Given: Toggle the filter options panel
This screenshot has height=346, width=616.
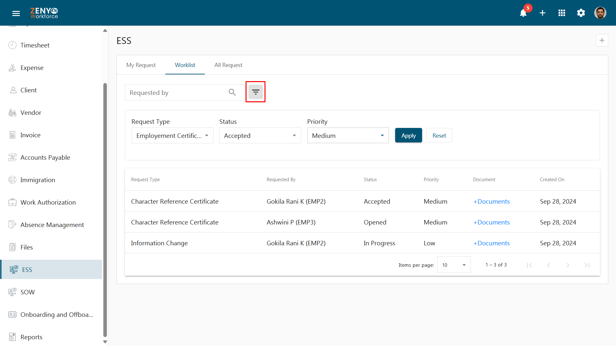Looking at the screenshot, I should (256, 92).
